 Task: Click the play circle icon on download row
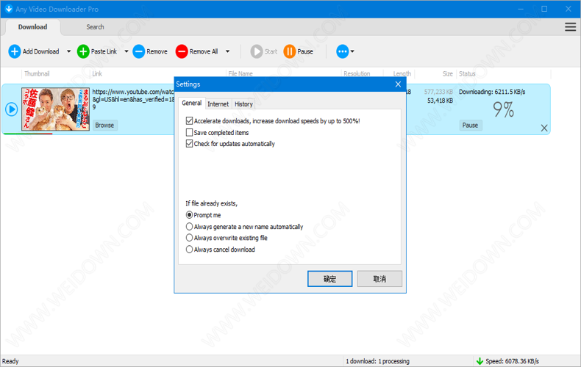click(12, 109)
